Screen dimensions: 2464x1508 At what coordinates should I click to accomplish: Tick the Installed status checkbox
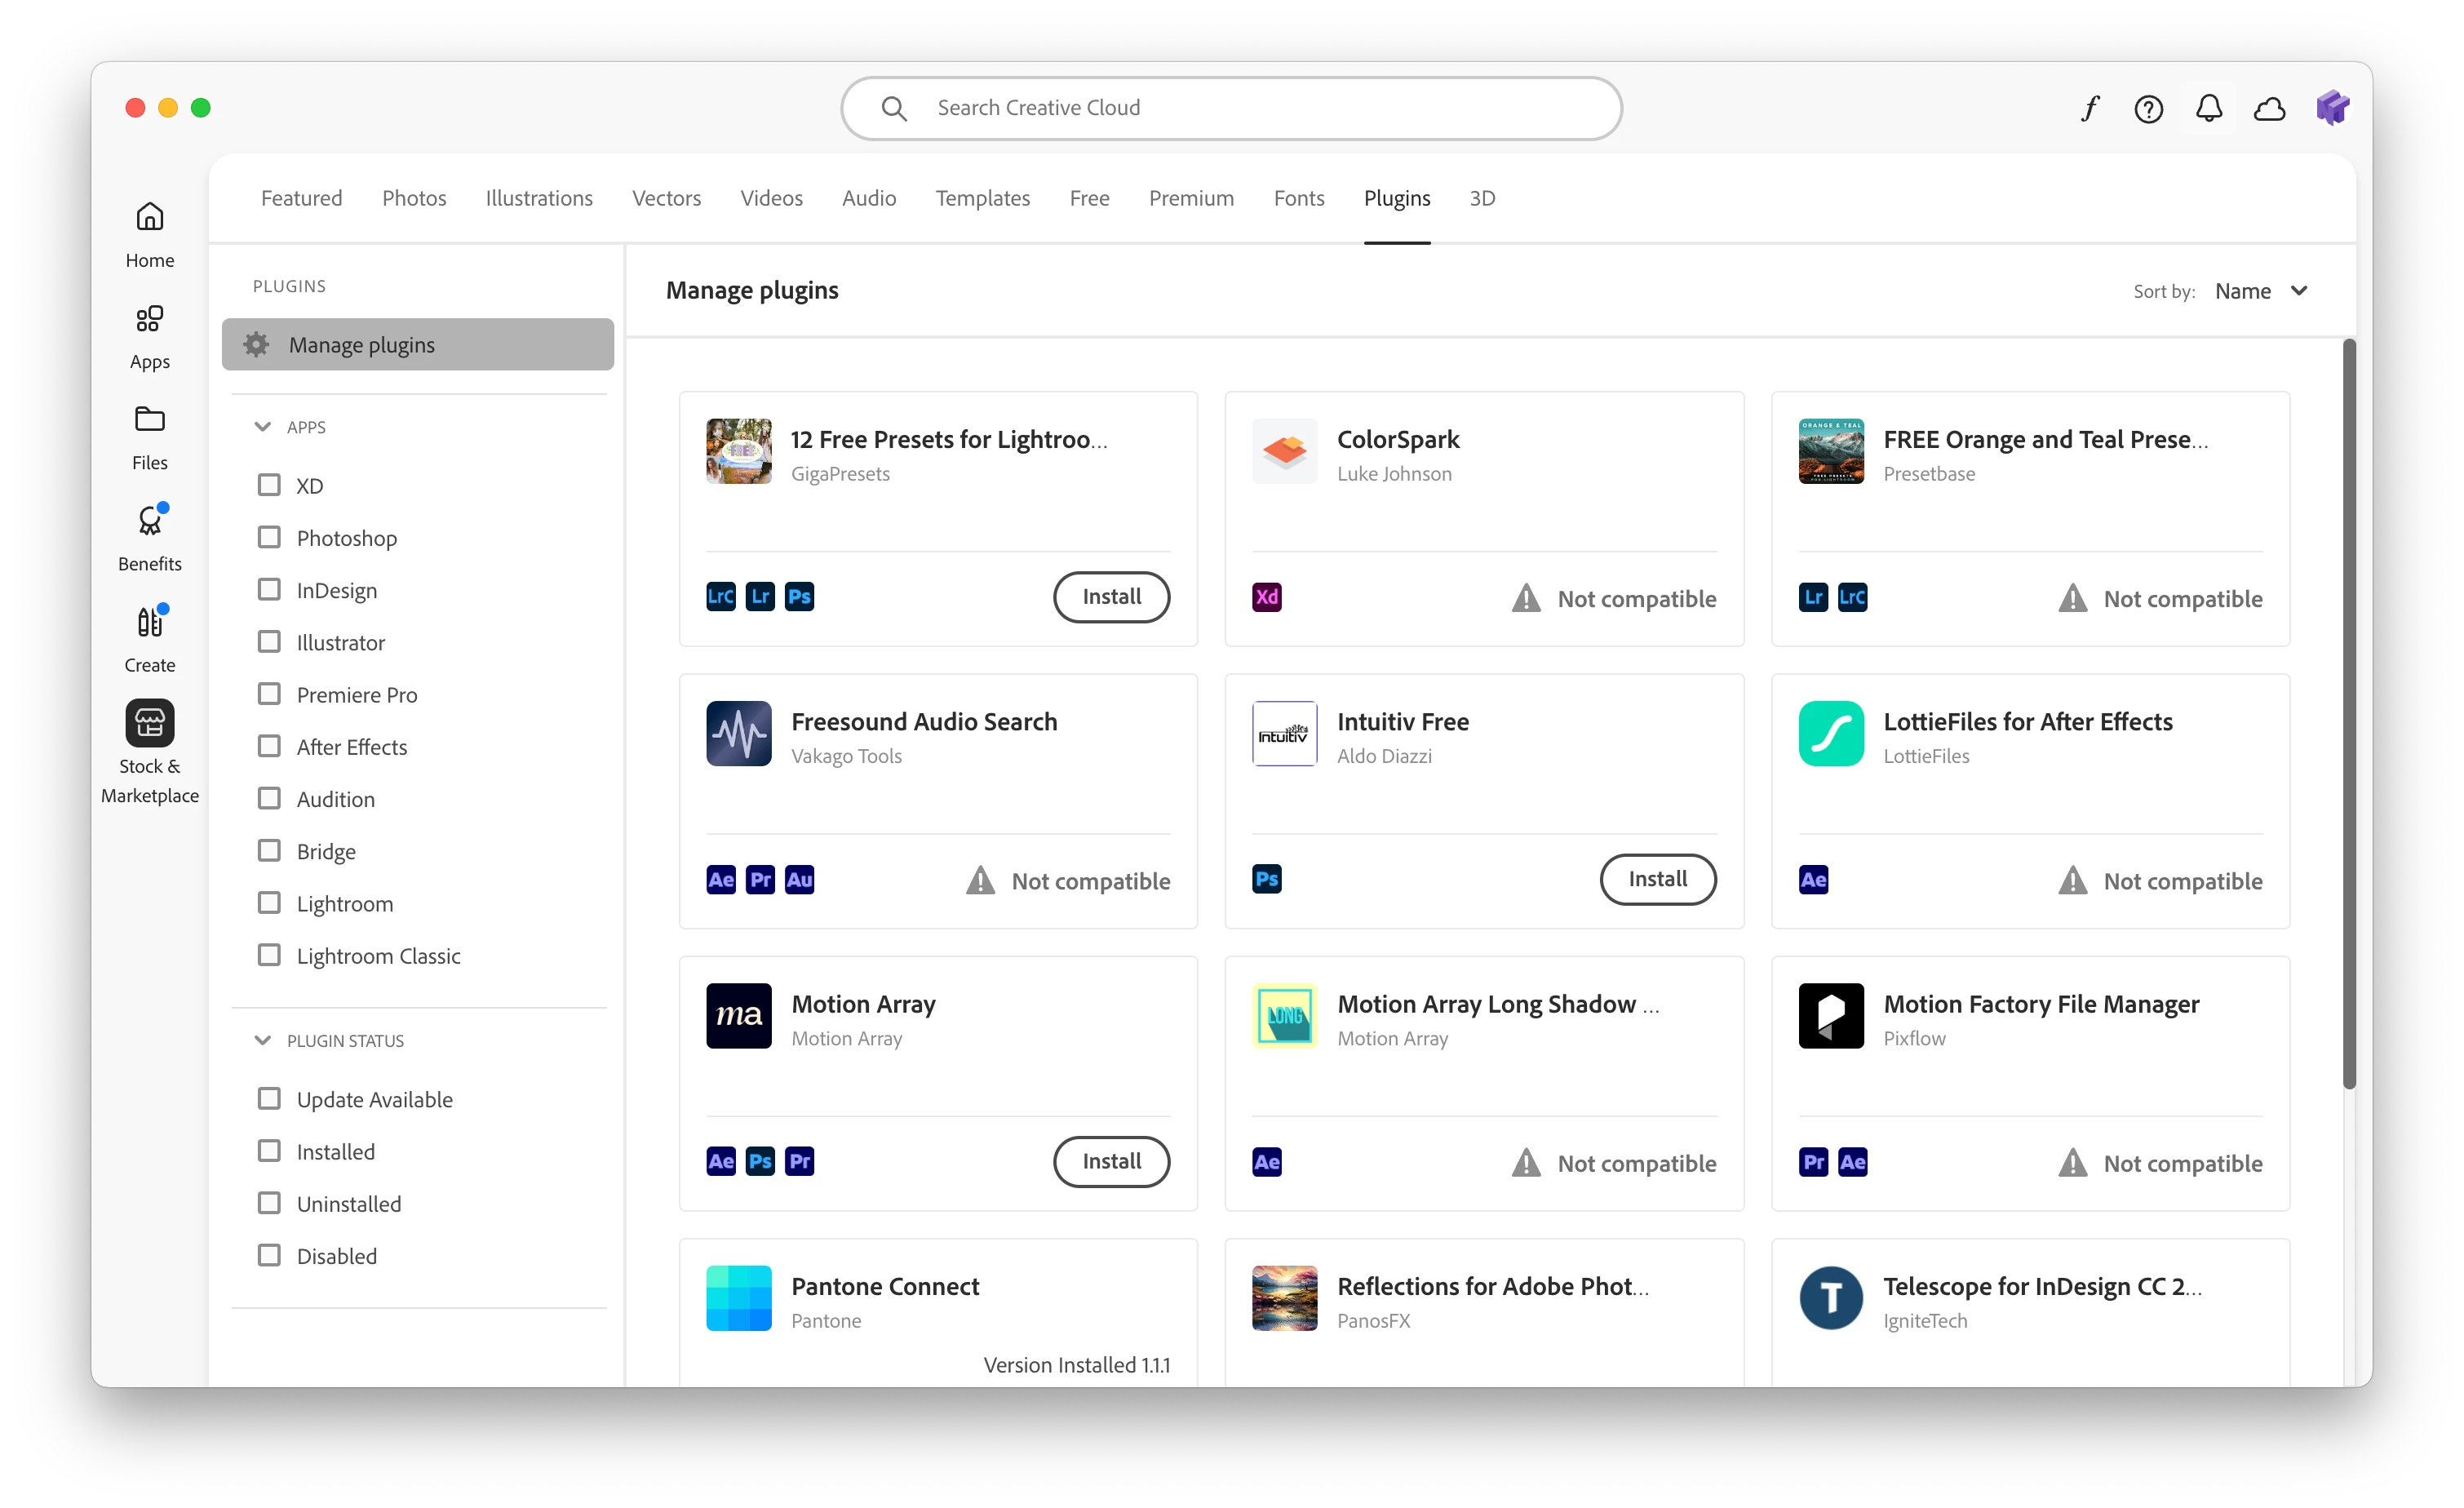pos(269,1151)
